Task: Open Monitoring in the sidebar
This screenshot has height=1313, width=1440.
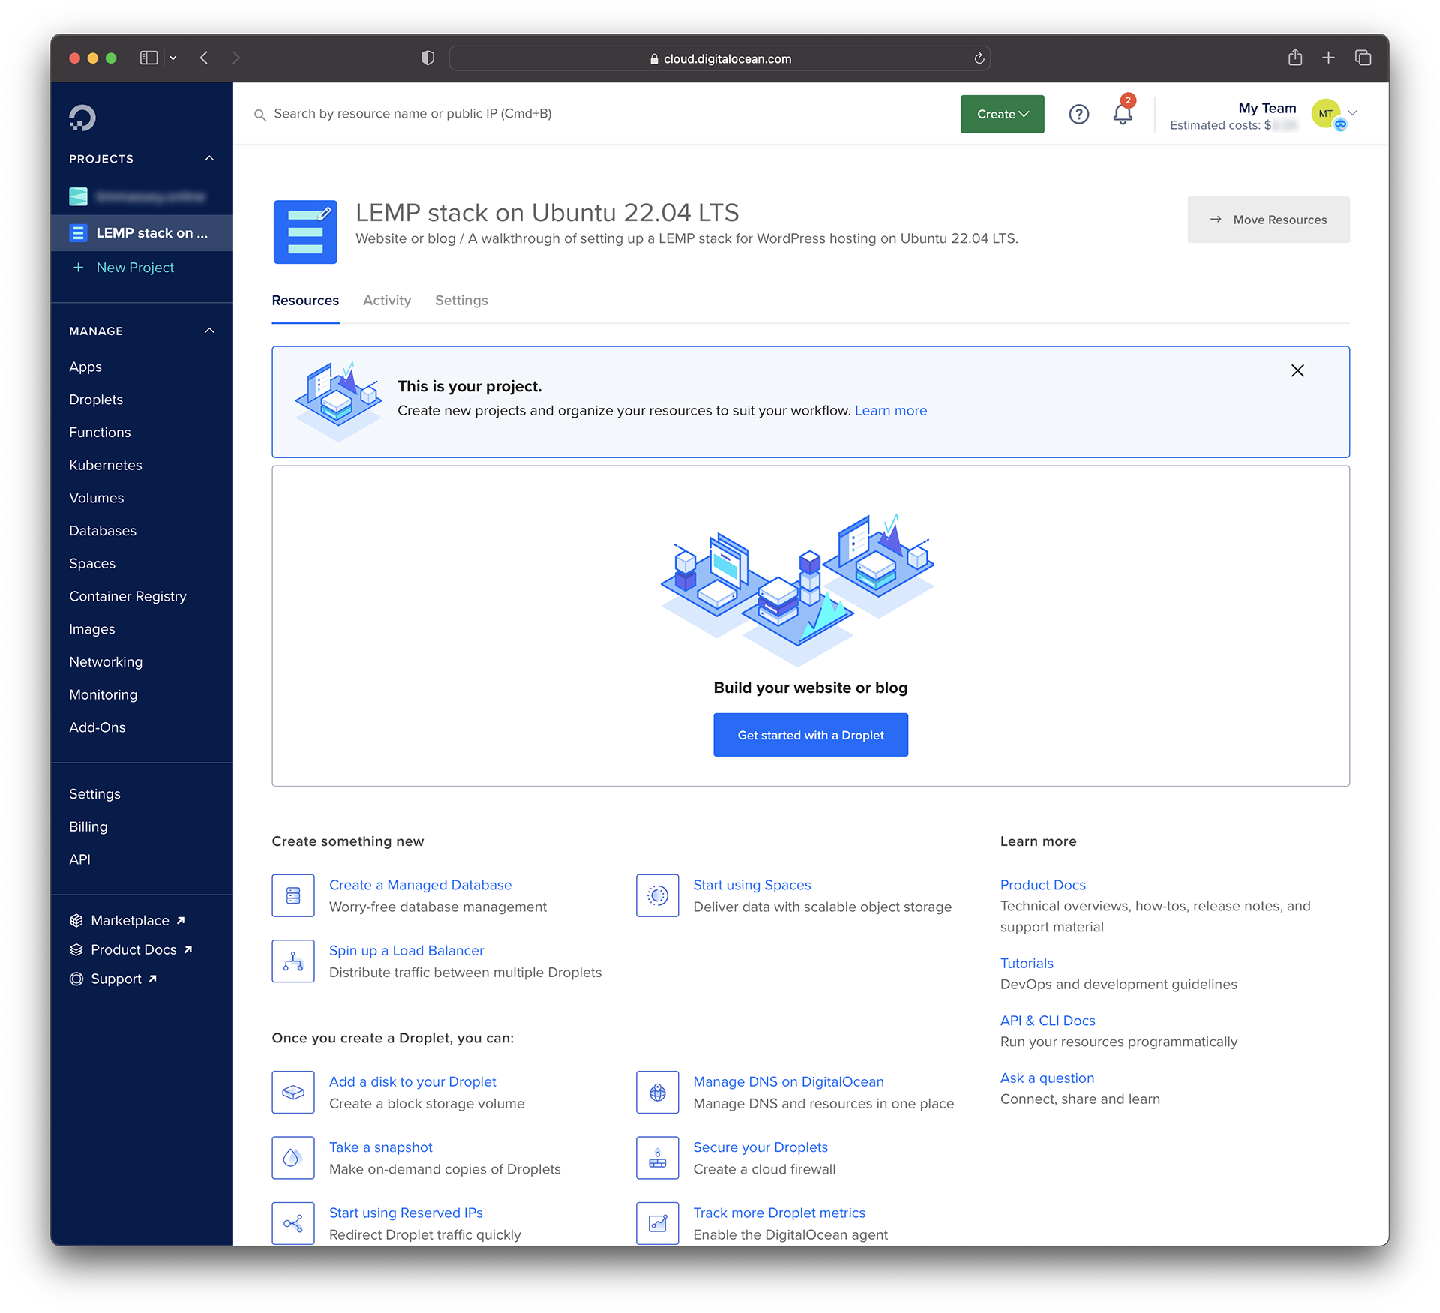Action: click(103, 694)
